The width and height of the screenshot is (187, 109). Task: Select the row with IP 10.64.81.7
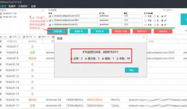1,47
